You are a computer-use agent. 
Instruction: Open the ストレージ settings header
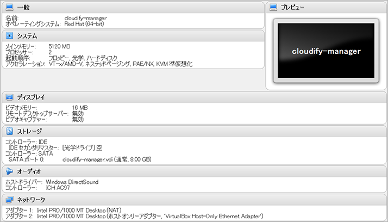pos(29,131)
